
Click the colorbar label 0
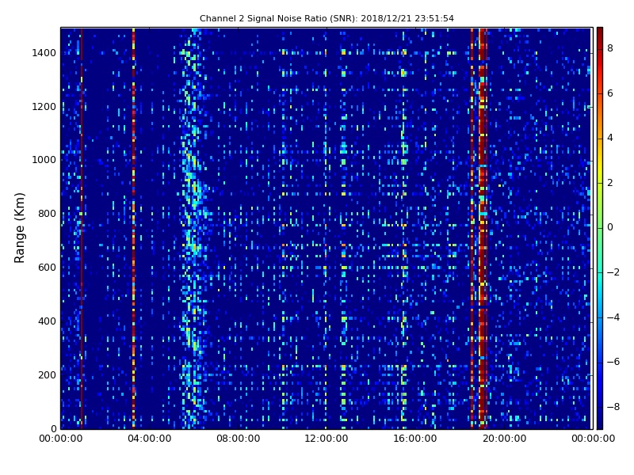[610, 227]
